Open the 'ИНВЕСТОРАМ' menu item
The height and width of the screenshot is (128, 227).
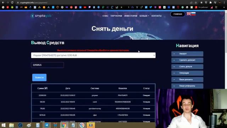point(131,16)
